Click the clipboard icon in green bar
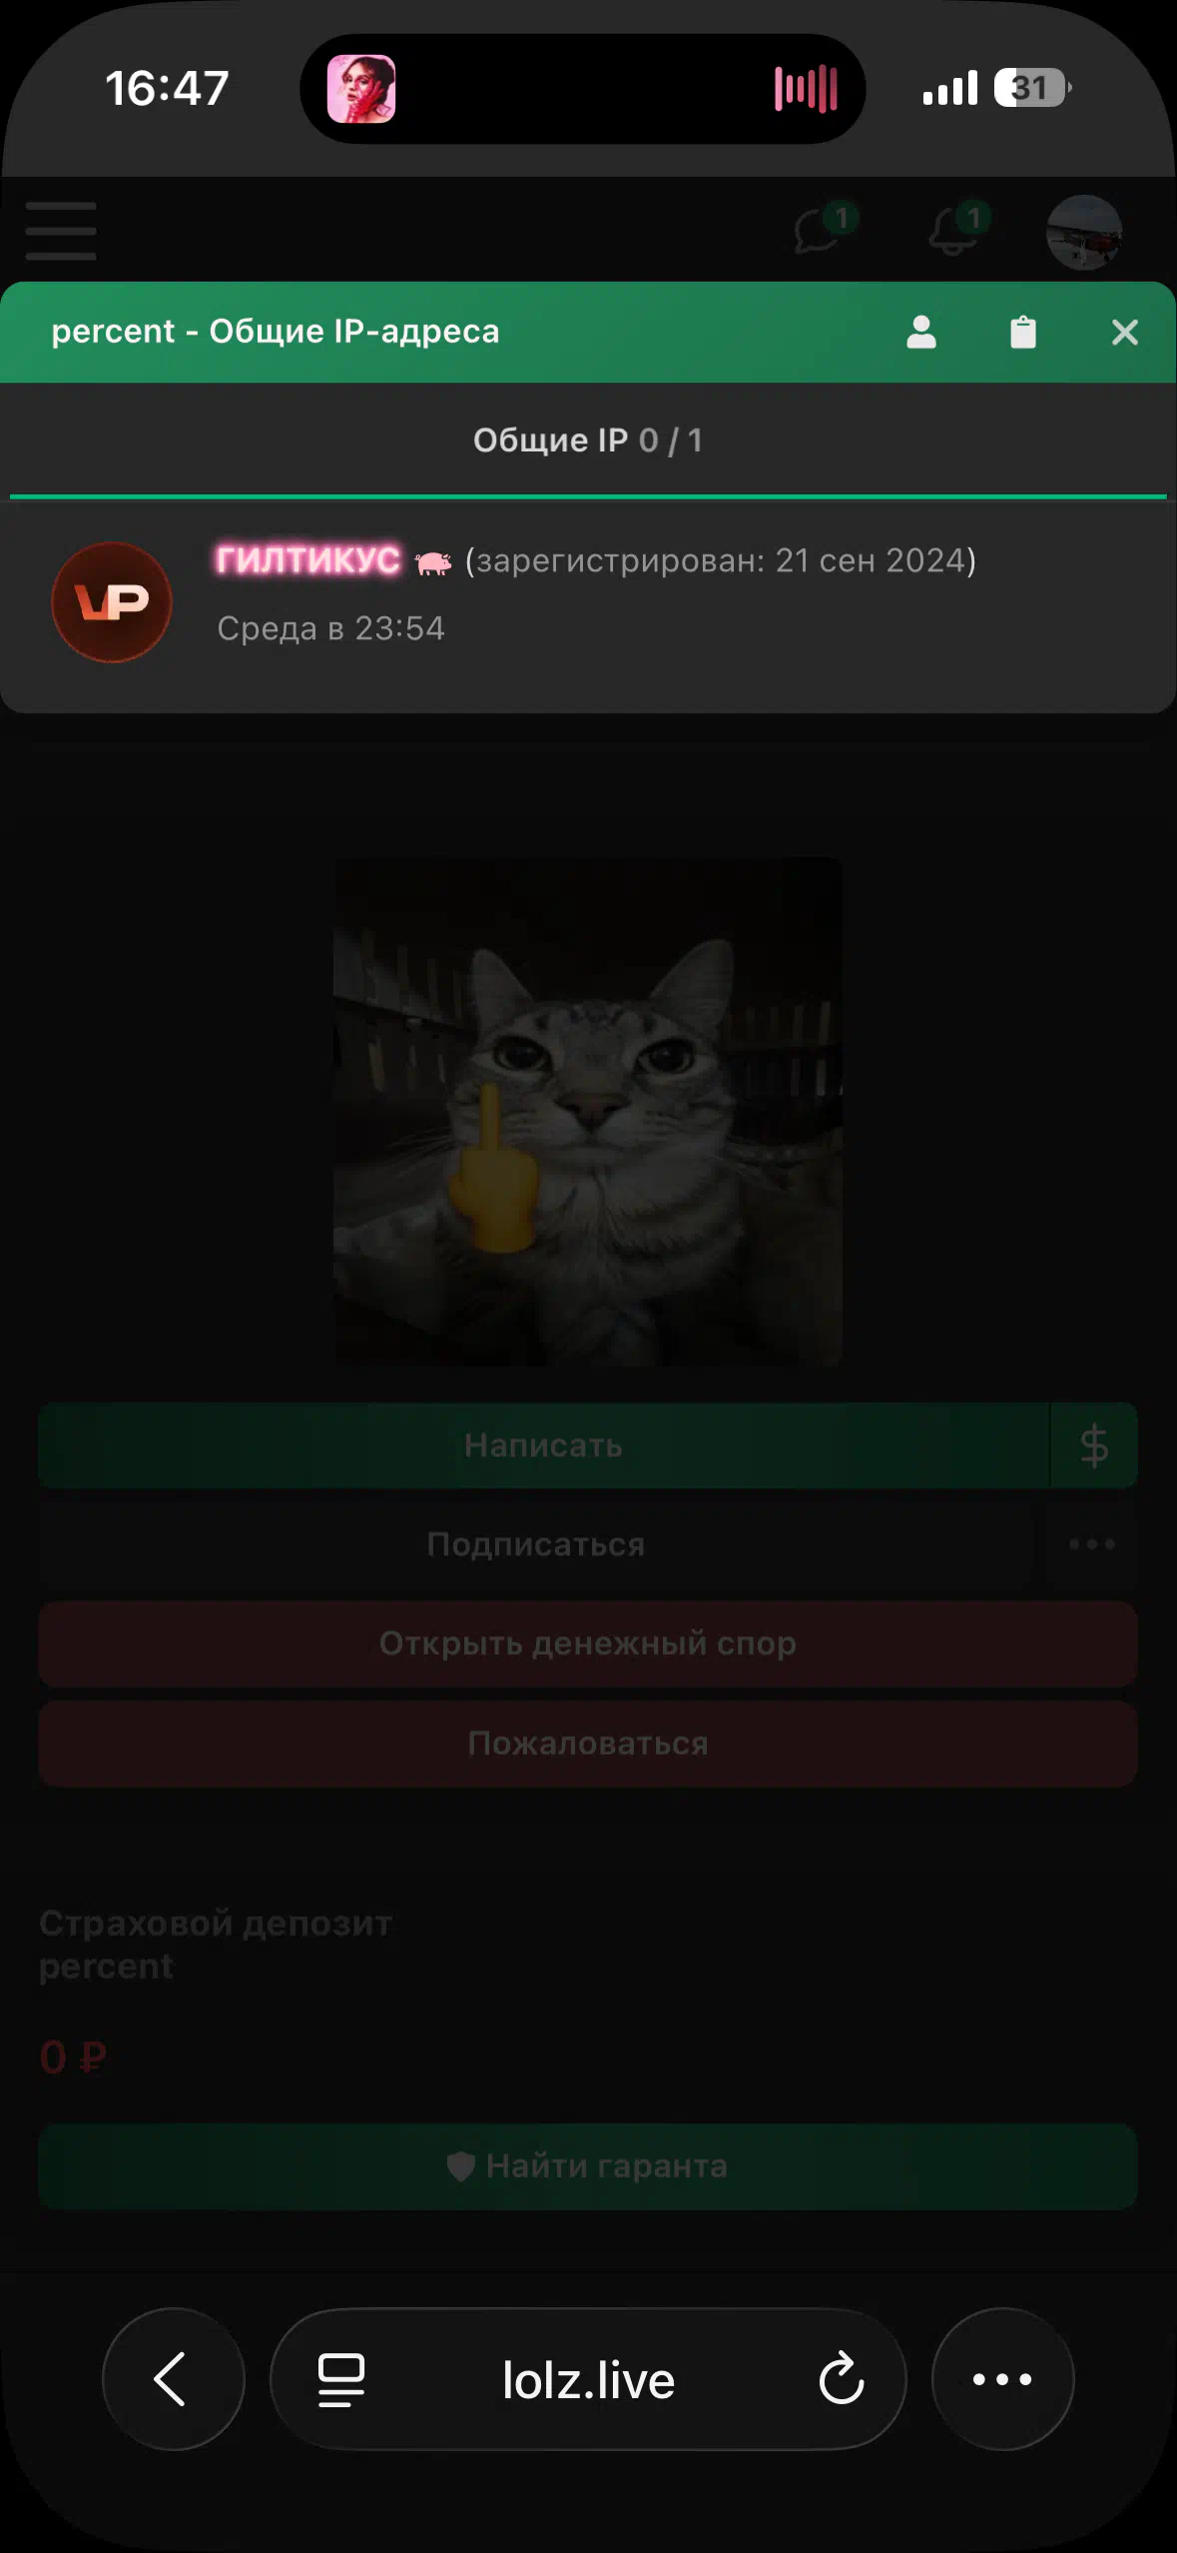 click(x=1023, y=332)
